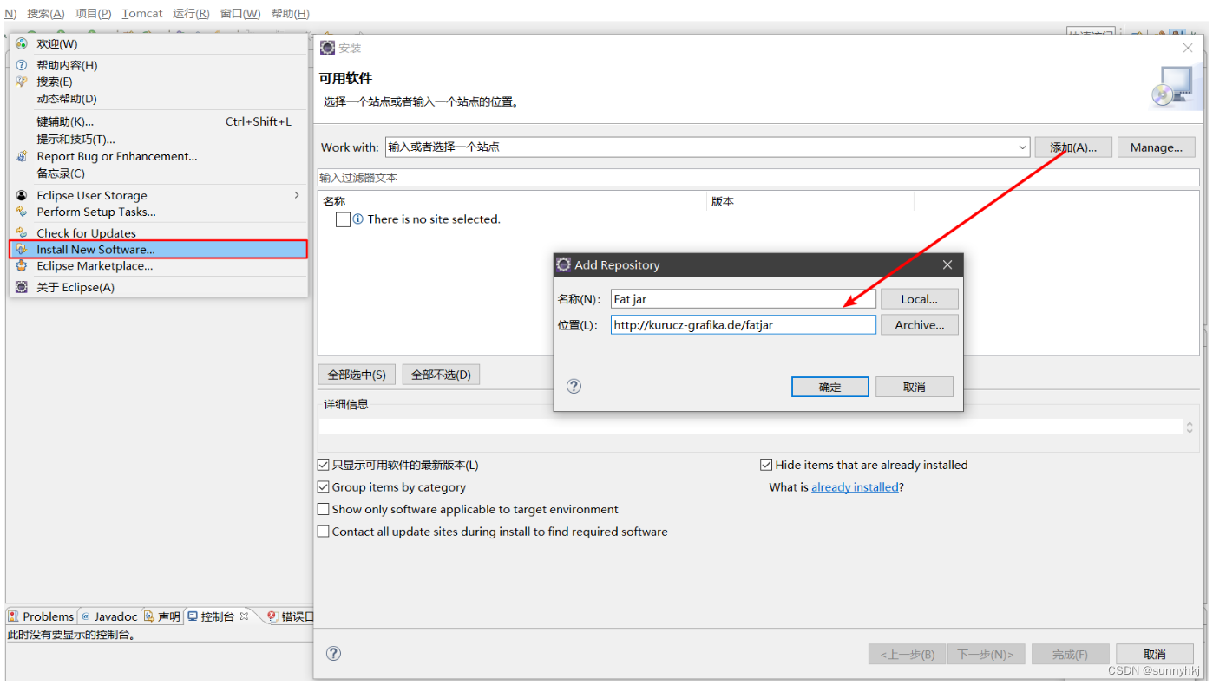The height and width of the screenshot is (685, 1213).
Task: Click the Report Bug or Enhancement icon
Action: [22, 156]
